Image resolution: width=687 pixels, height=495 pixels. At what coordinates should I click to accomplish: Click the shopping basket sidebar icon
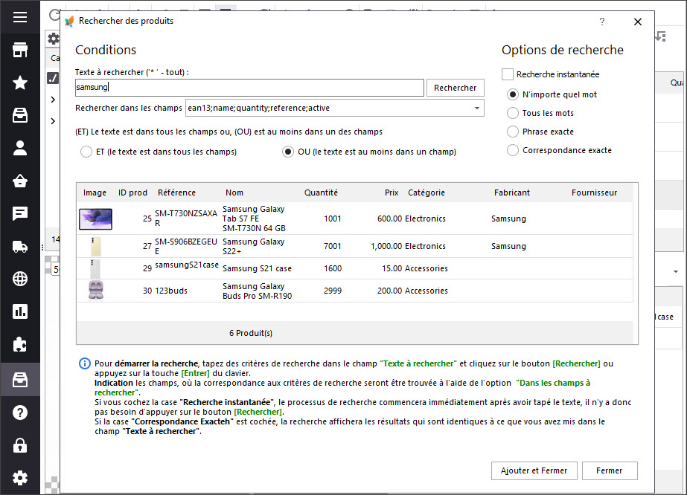pos(20,181)
